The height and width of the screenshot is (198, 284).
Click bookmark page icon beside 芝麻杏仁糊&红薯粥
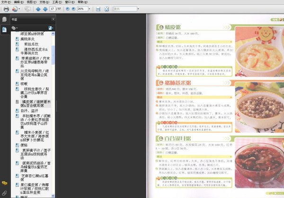click(x=17, y=176)
